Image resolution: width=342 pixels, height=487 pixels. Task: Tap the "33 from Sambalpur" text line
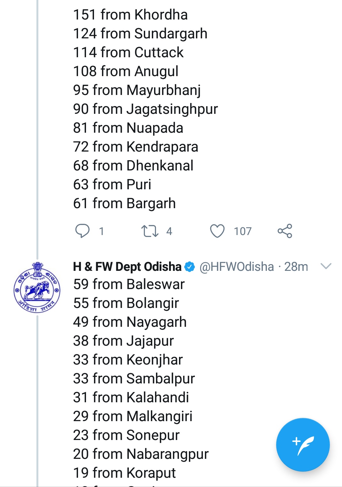134,379
